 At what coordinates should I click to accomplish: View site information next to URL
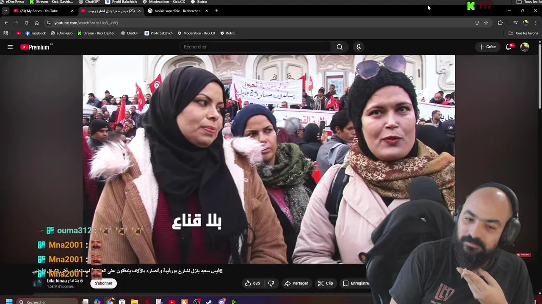(x=49, y=23)
